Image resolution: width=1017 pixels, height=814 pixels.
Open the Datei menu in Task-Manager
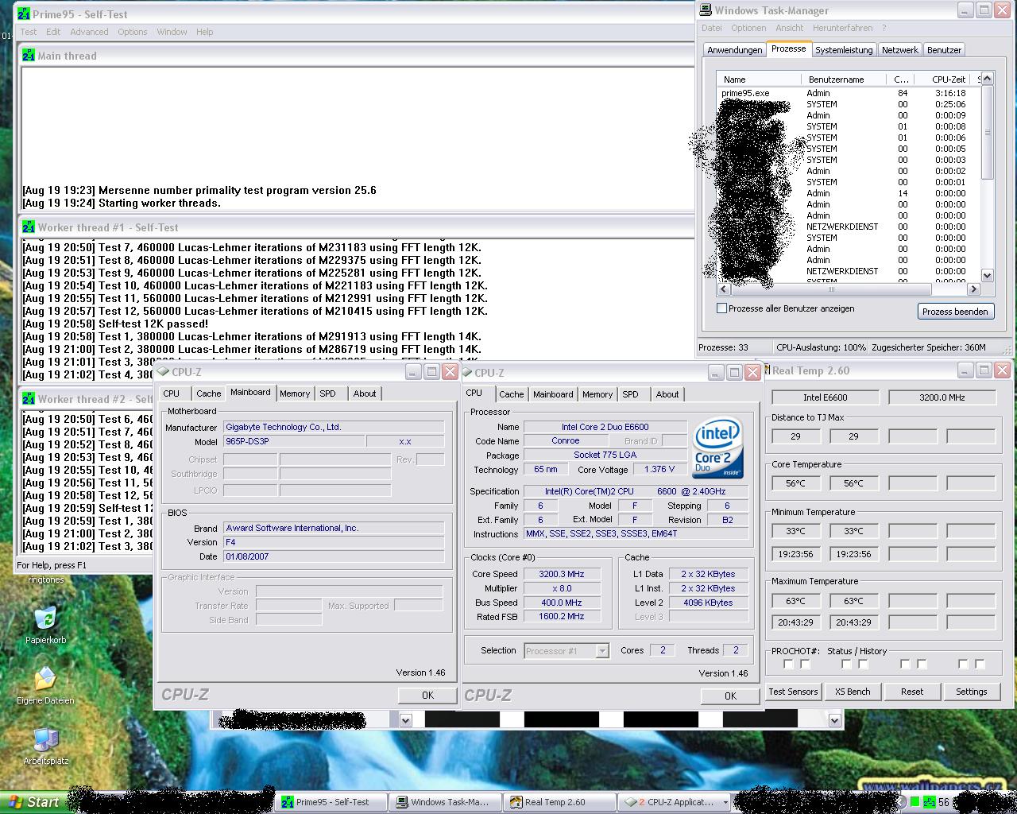(711, 28)
